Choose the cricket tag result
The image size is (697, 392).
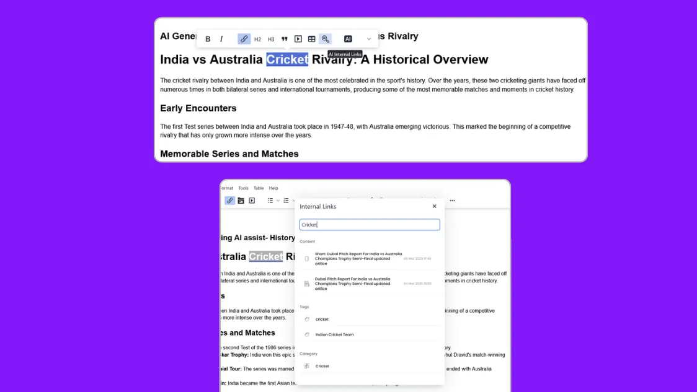tap(370, 319)
